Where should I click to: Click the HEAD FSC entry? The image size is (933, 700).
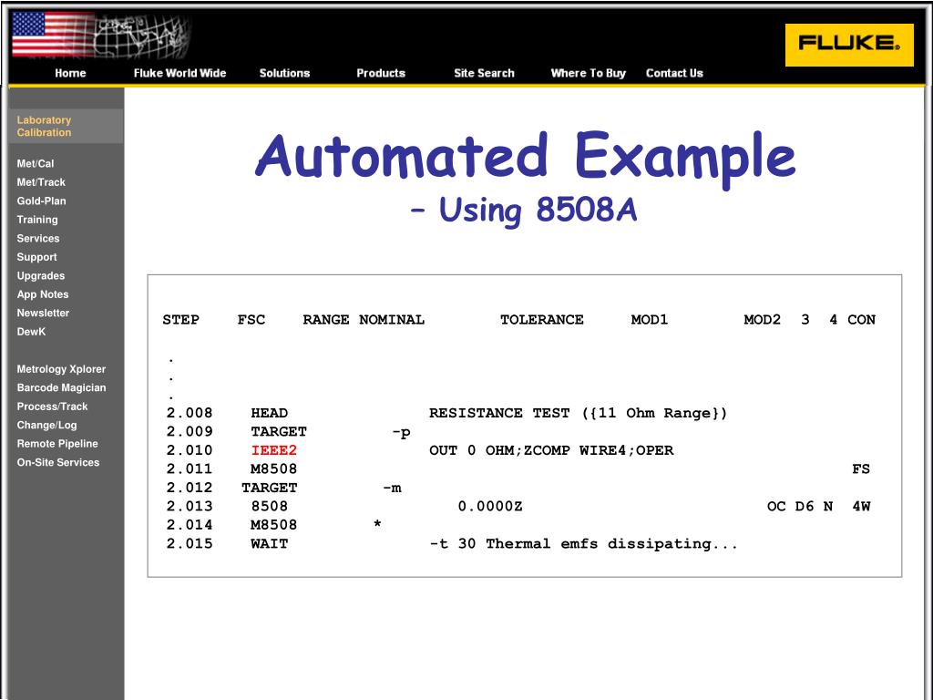tap(270, 413)
